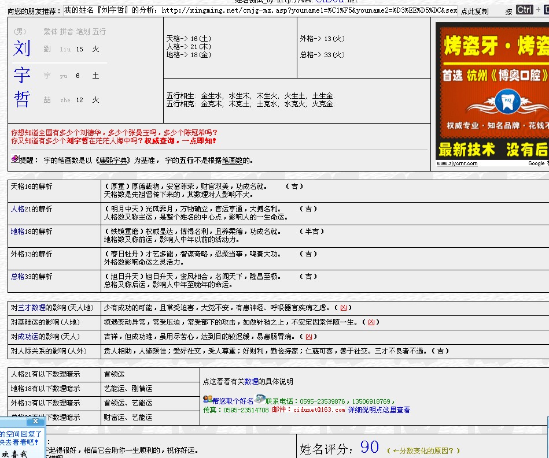Open the 成功运 link
549x458 pixels.
coord(28,336)
